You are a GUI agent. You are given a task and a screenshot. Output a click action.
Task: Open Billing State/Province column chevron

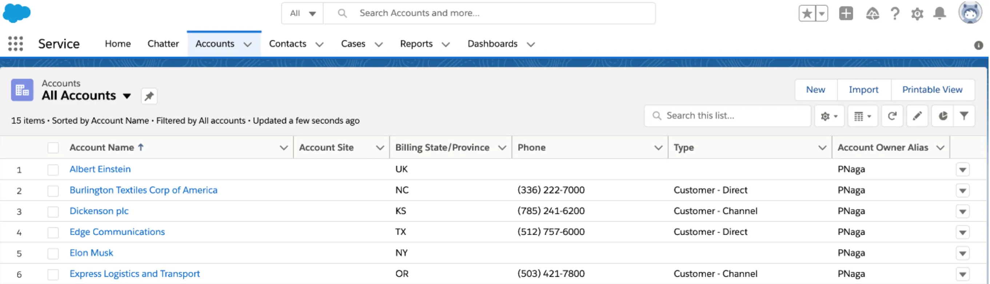tap(502, 148)
